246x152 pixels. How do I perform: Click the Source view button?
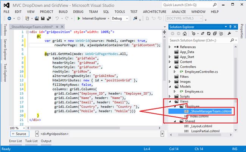click(x=19, y=134)
